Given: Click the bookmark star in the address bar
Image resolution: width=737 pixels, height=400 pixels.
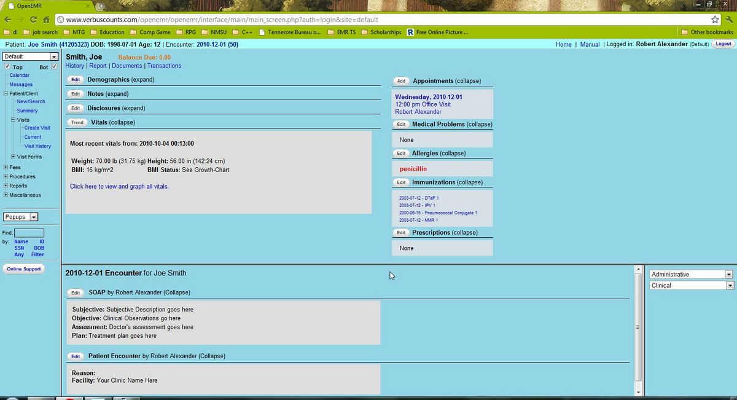Looking at the screenshot, I should pyautogui.click(x=714, y=19).
